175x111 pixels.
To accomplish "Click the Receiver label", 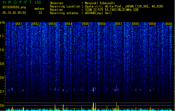I will click(x=56, y=10).
